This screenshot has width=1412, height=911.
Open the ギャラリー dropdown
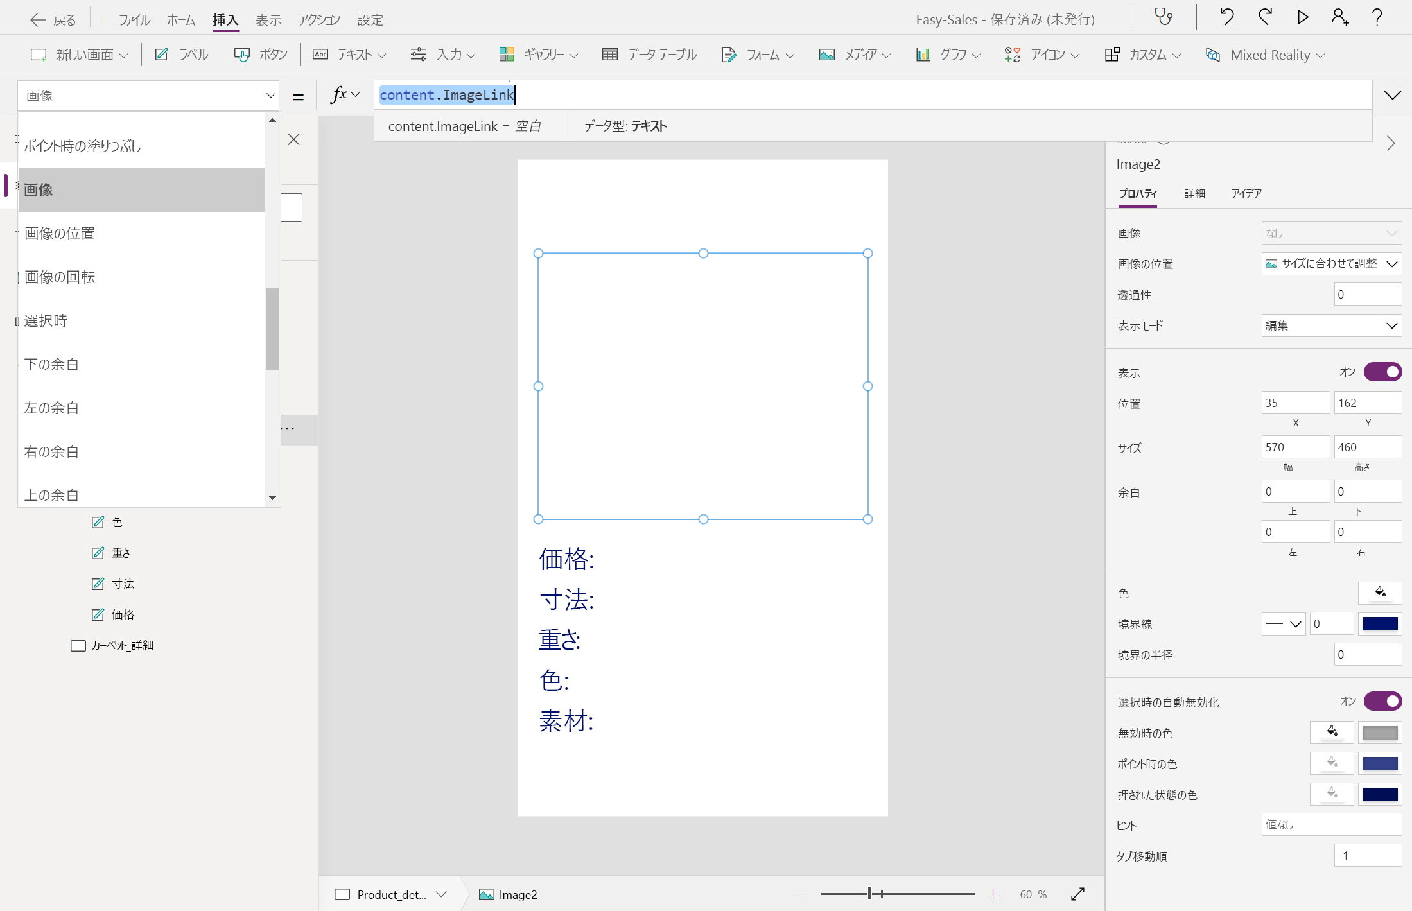click(538, 55)
